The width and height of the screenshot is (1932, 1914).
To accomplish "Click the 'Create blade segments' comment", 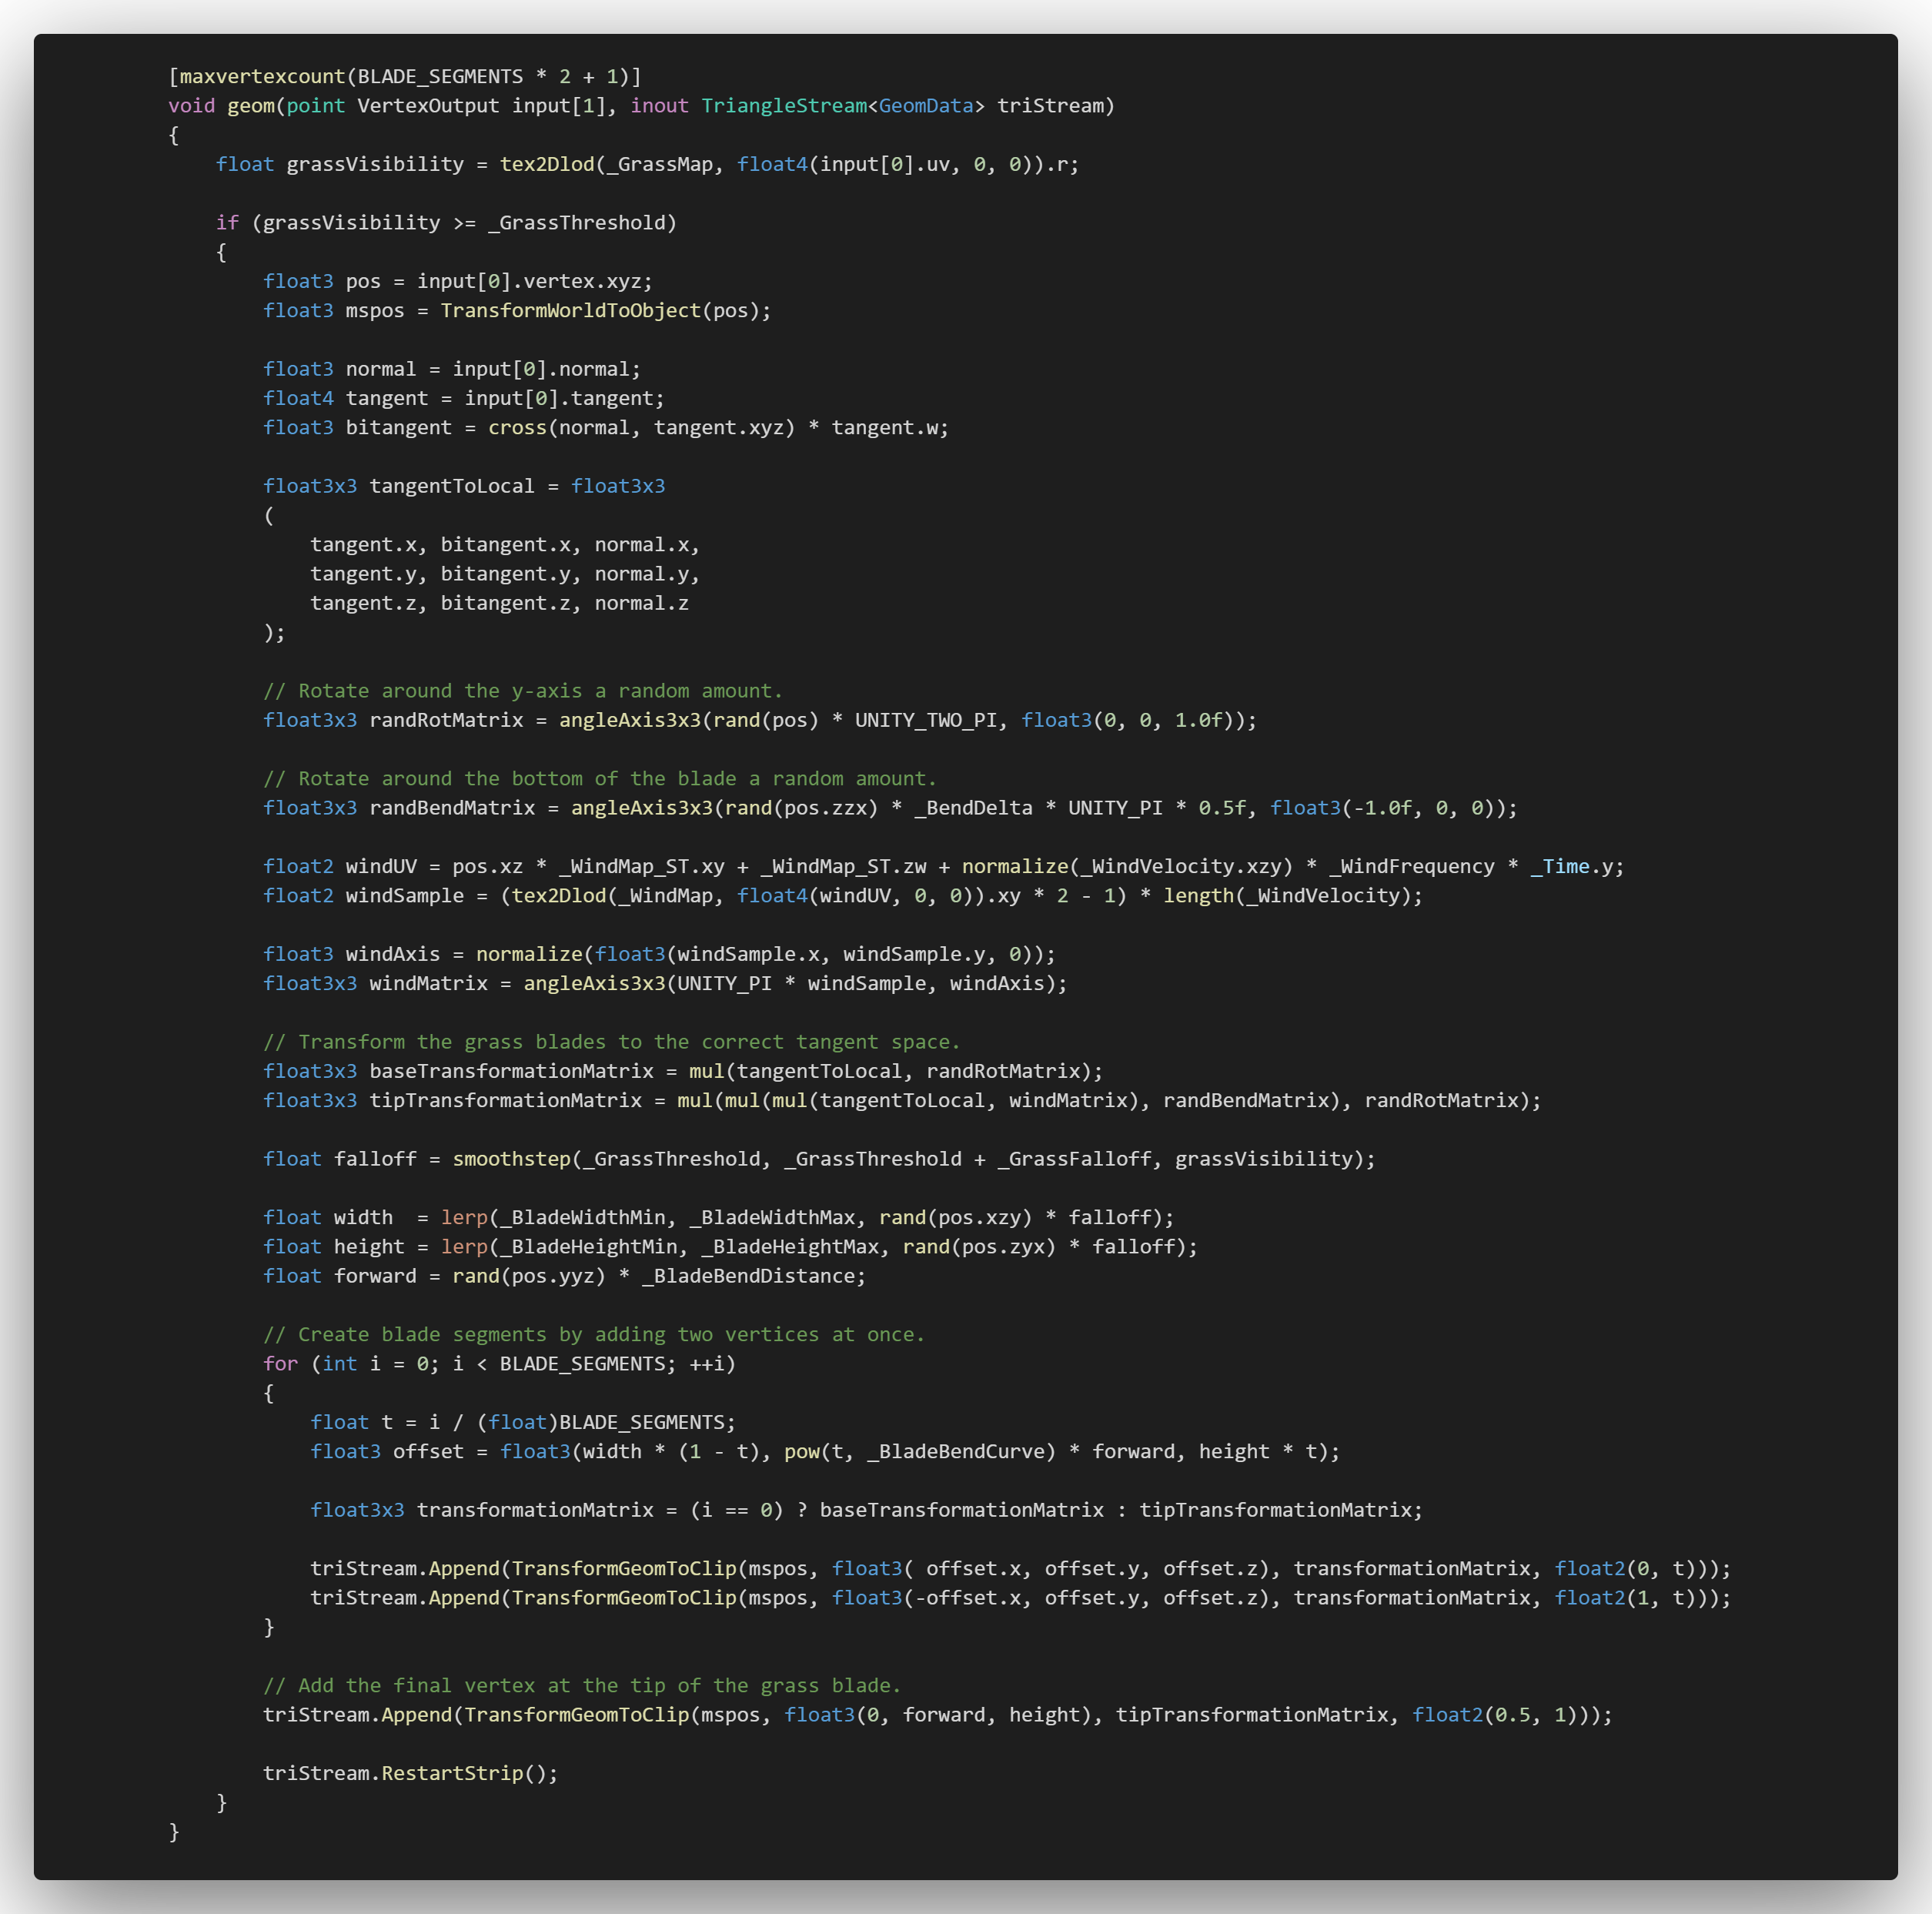I will [x=593, y=1335].
